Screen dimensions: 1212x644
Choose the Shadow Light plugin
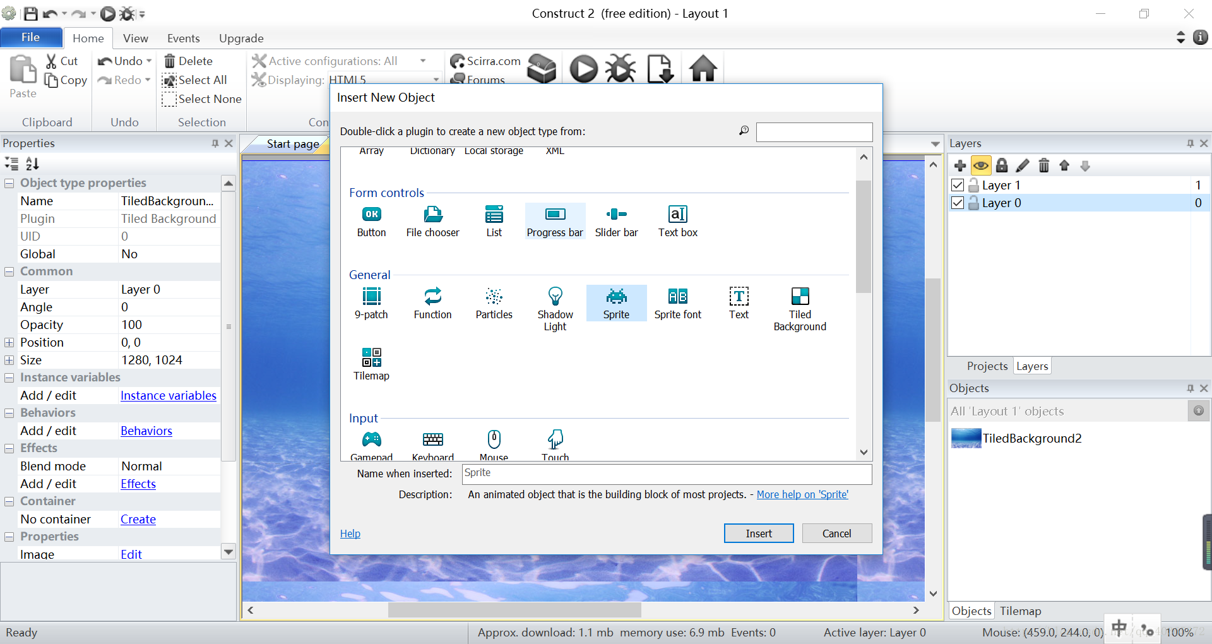point(555,309)
